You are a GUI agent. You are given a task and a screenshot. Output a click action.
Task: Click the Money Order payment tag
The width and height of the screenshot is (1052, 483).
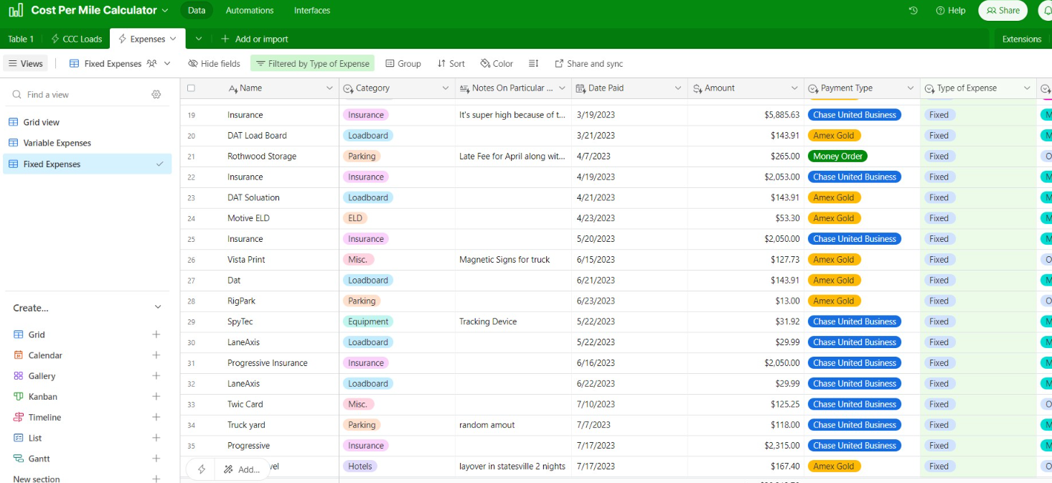point(837,156)
